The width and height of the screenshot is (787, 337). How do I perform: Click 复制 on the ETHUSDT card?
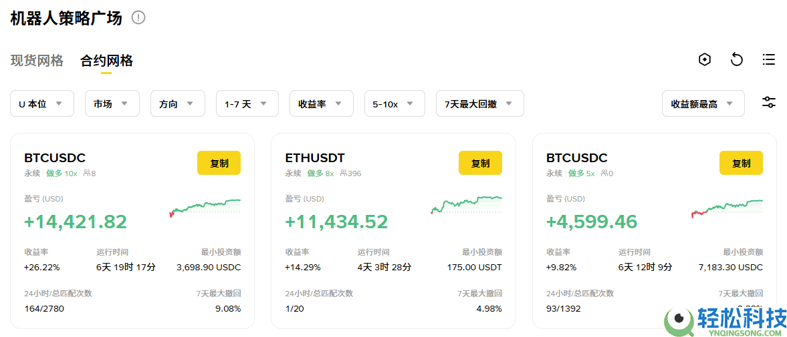coord(480,163)
